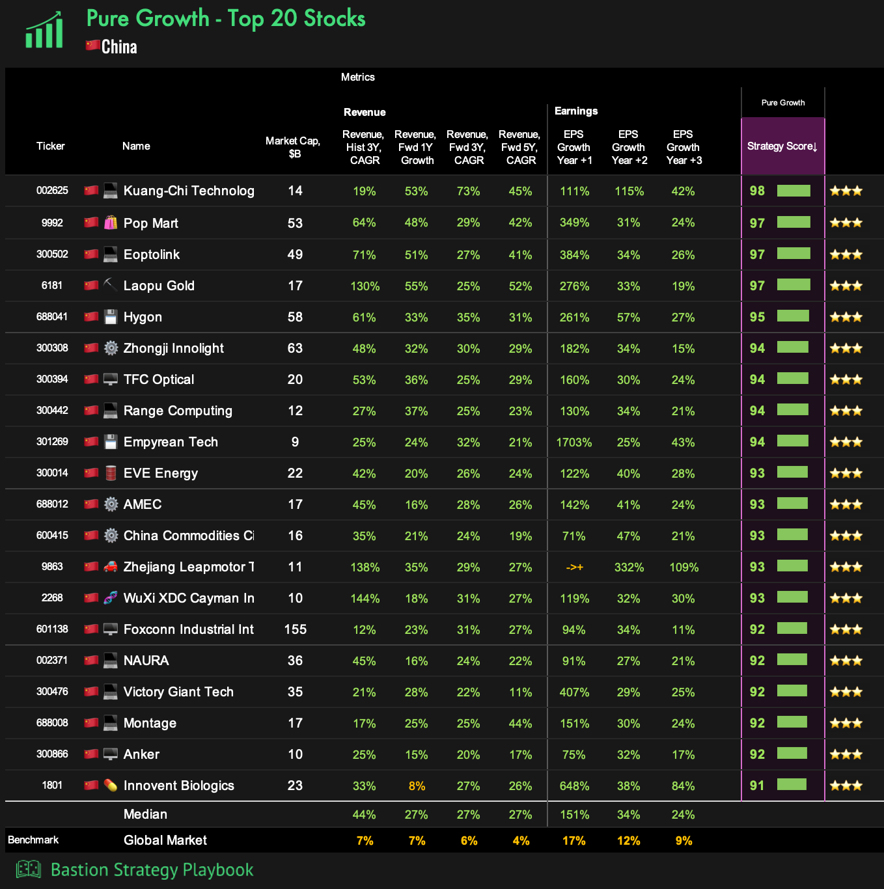Click ticker 688041

point(52,317)
